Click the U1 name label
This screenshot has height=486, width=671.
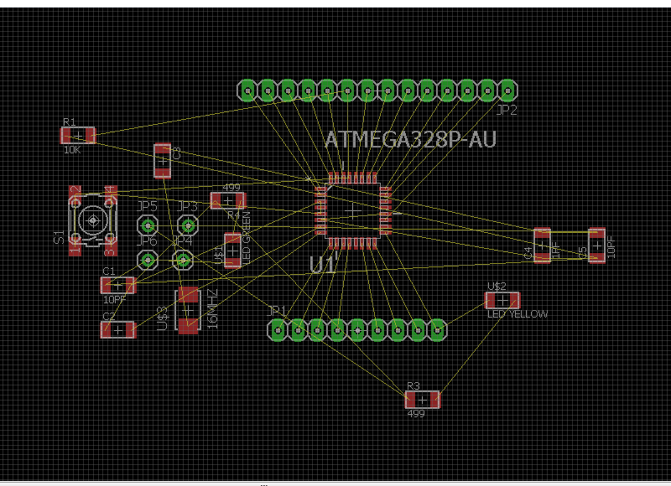(x=321, y=265)
